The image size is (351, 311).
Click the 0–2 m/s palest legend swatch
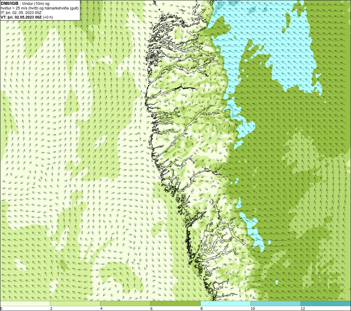25,303
